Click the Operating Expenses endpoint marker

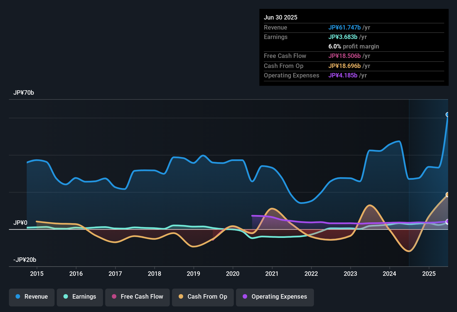(448, 222)
